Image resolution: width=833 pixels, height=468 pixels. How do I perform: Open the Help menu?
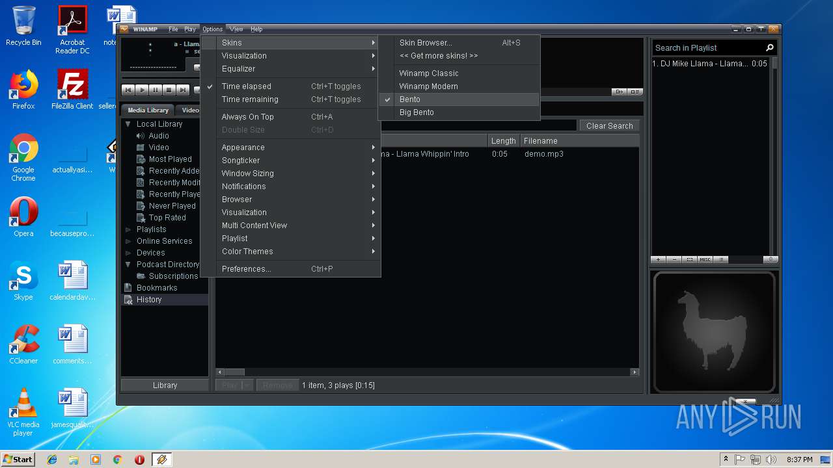256,29
